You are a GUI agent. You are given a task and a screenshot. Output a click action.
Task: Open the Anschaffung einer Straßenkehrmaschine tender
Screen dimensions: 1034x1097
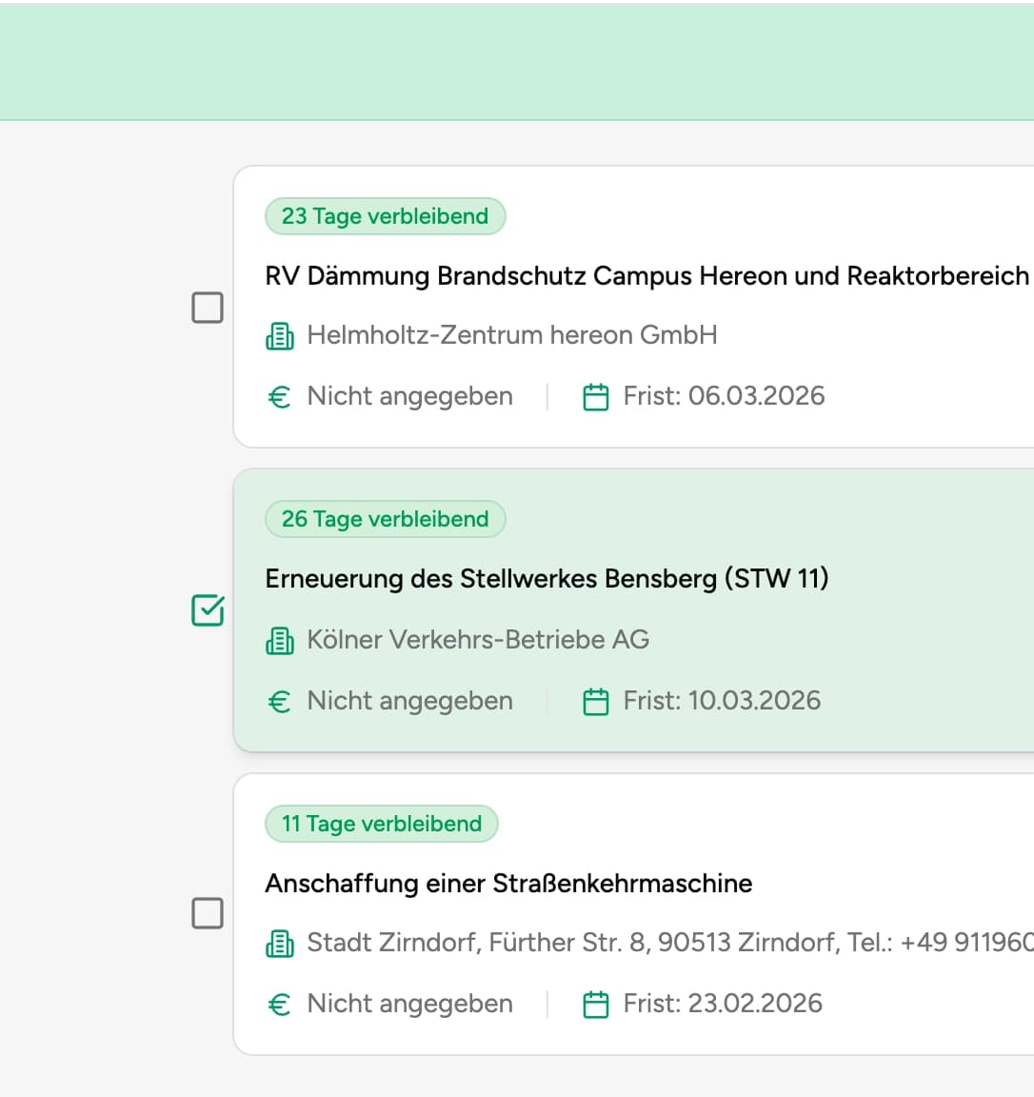coord(508,884)
